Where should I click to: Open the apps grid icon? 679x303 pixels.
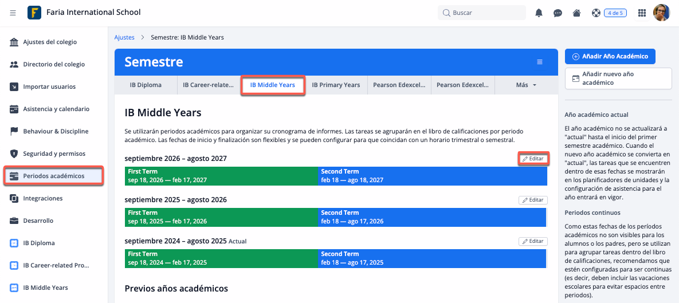pos(642,13)
